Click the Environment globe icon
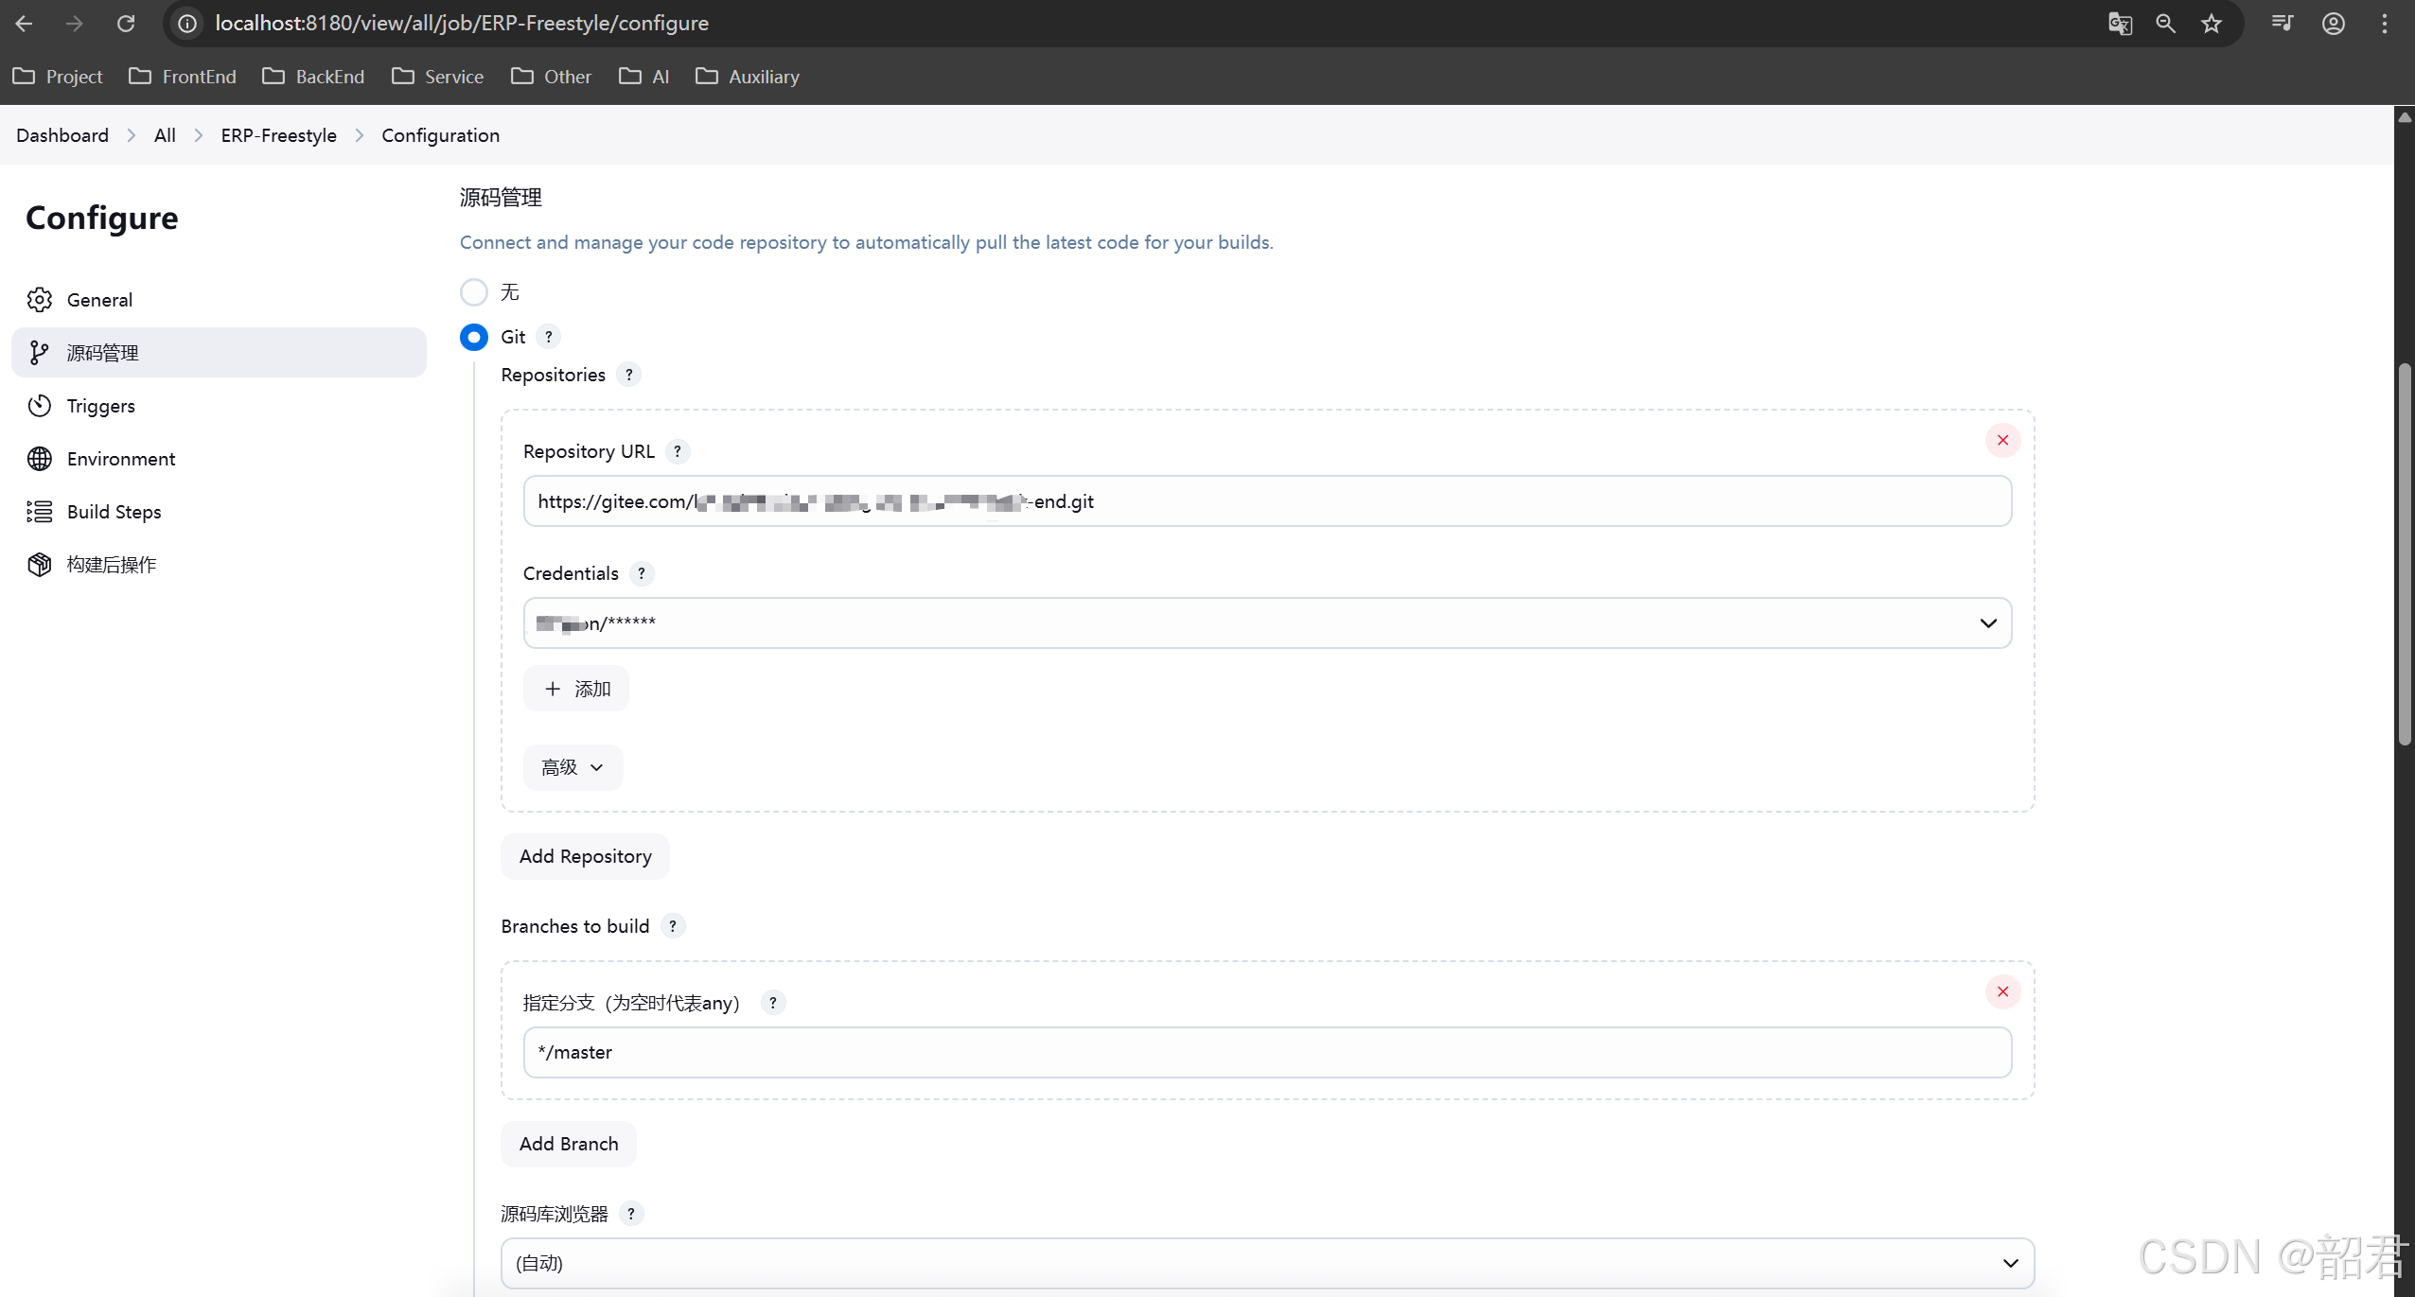 (x=39, y=459)
